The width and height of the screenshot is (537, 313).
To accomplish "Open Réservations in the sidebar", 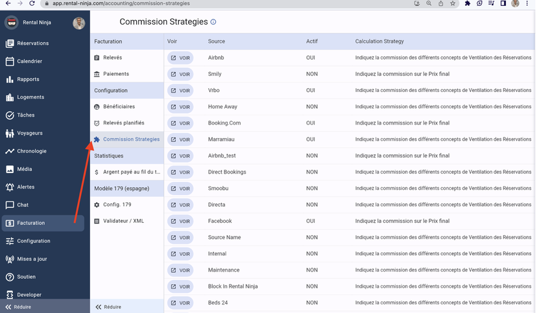I will point(43,43).
